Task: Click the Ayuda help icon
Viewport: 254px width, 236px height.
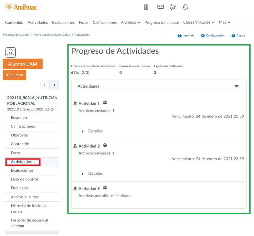Action: tap(233, 36)
